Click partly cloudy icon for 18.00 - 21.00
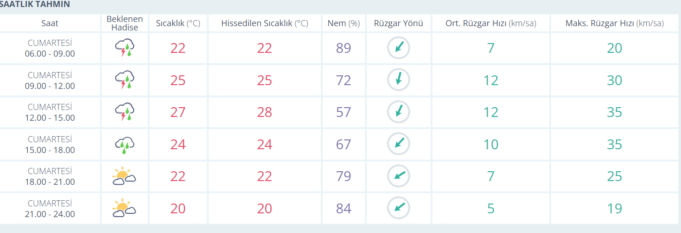The height and width of the screenshot is (233, 681). (x=124, y=176)
